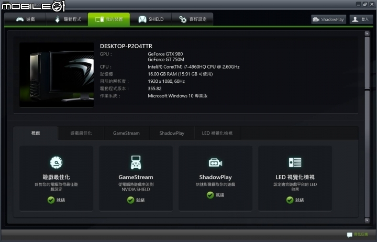Click the 1920 x 1080, 60Hz resolution value

(x=166, y=81)
